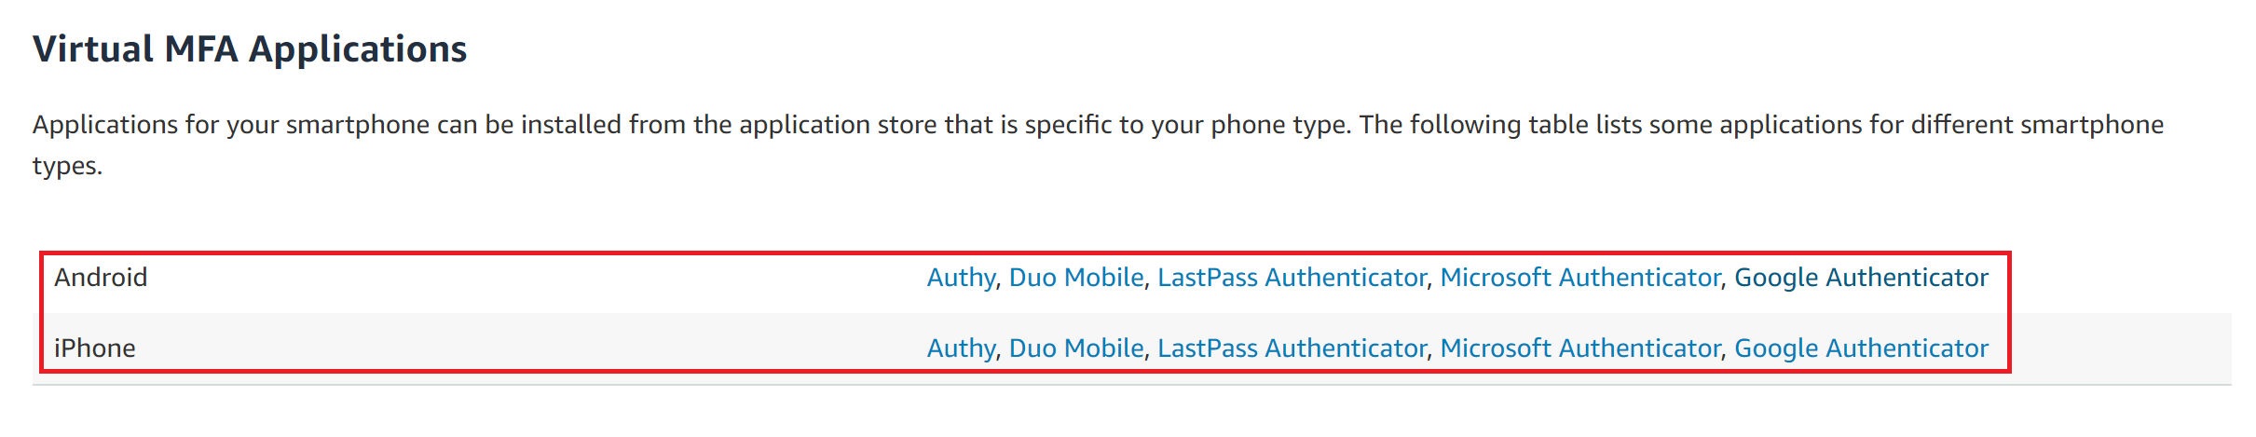The height and width of the screenshot is (437, 2256).
Task: Click the shaded empty area of iPhone row
Action: [x=531, y=348]
